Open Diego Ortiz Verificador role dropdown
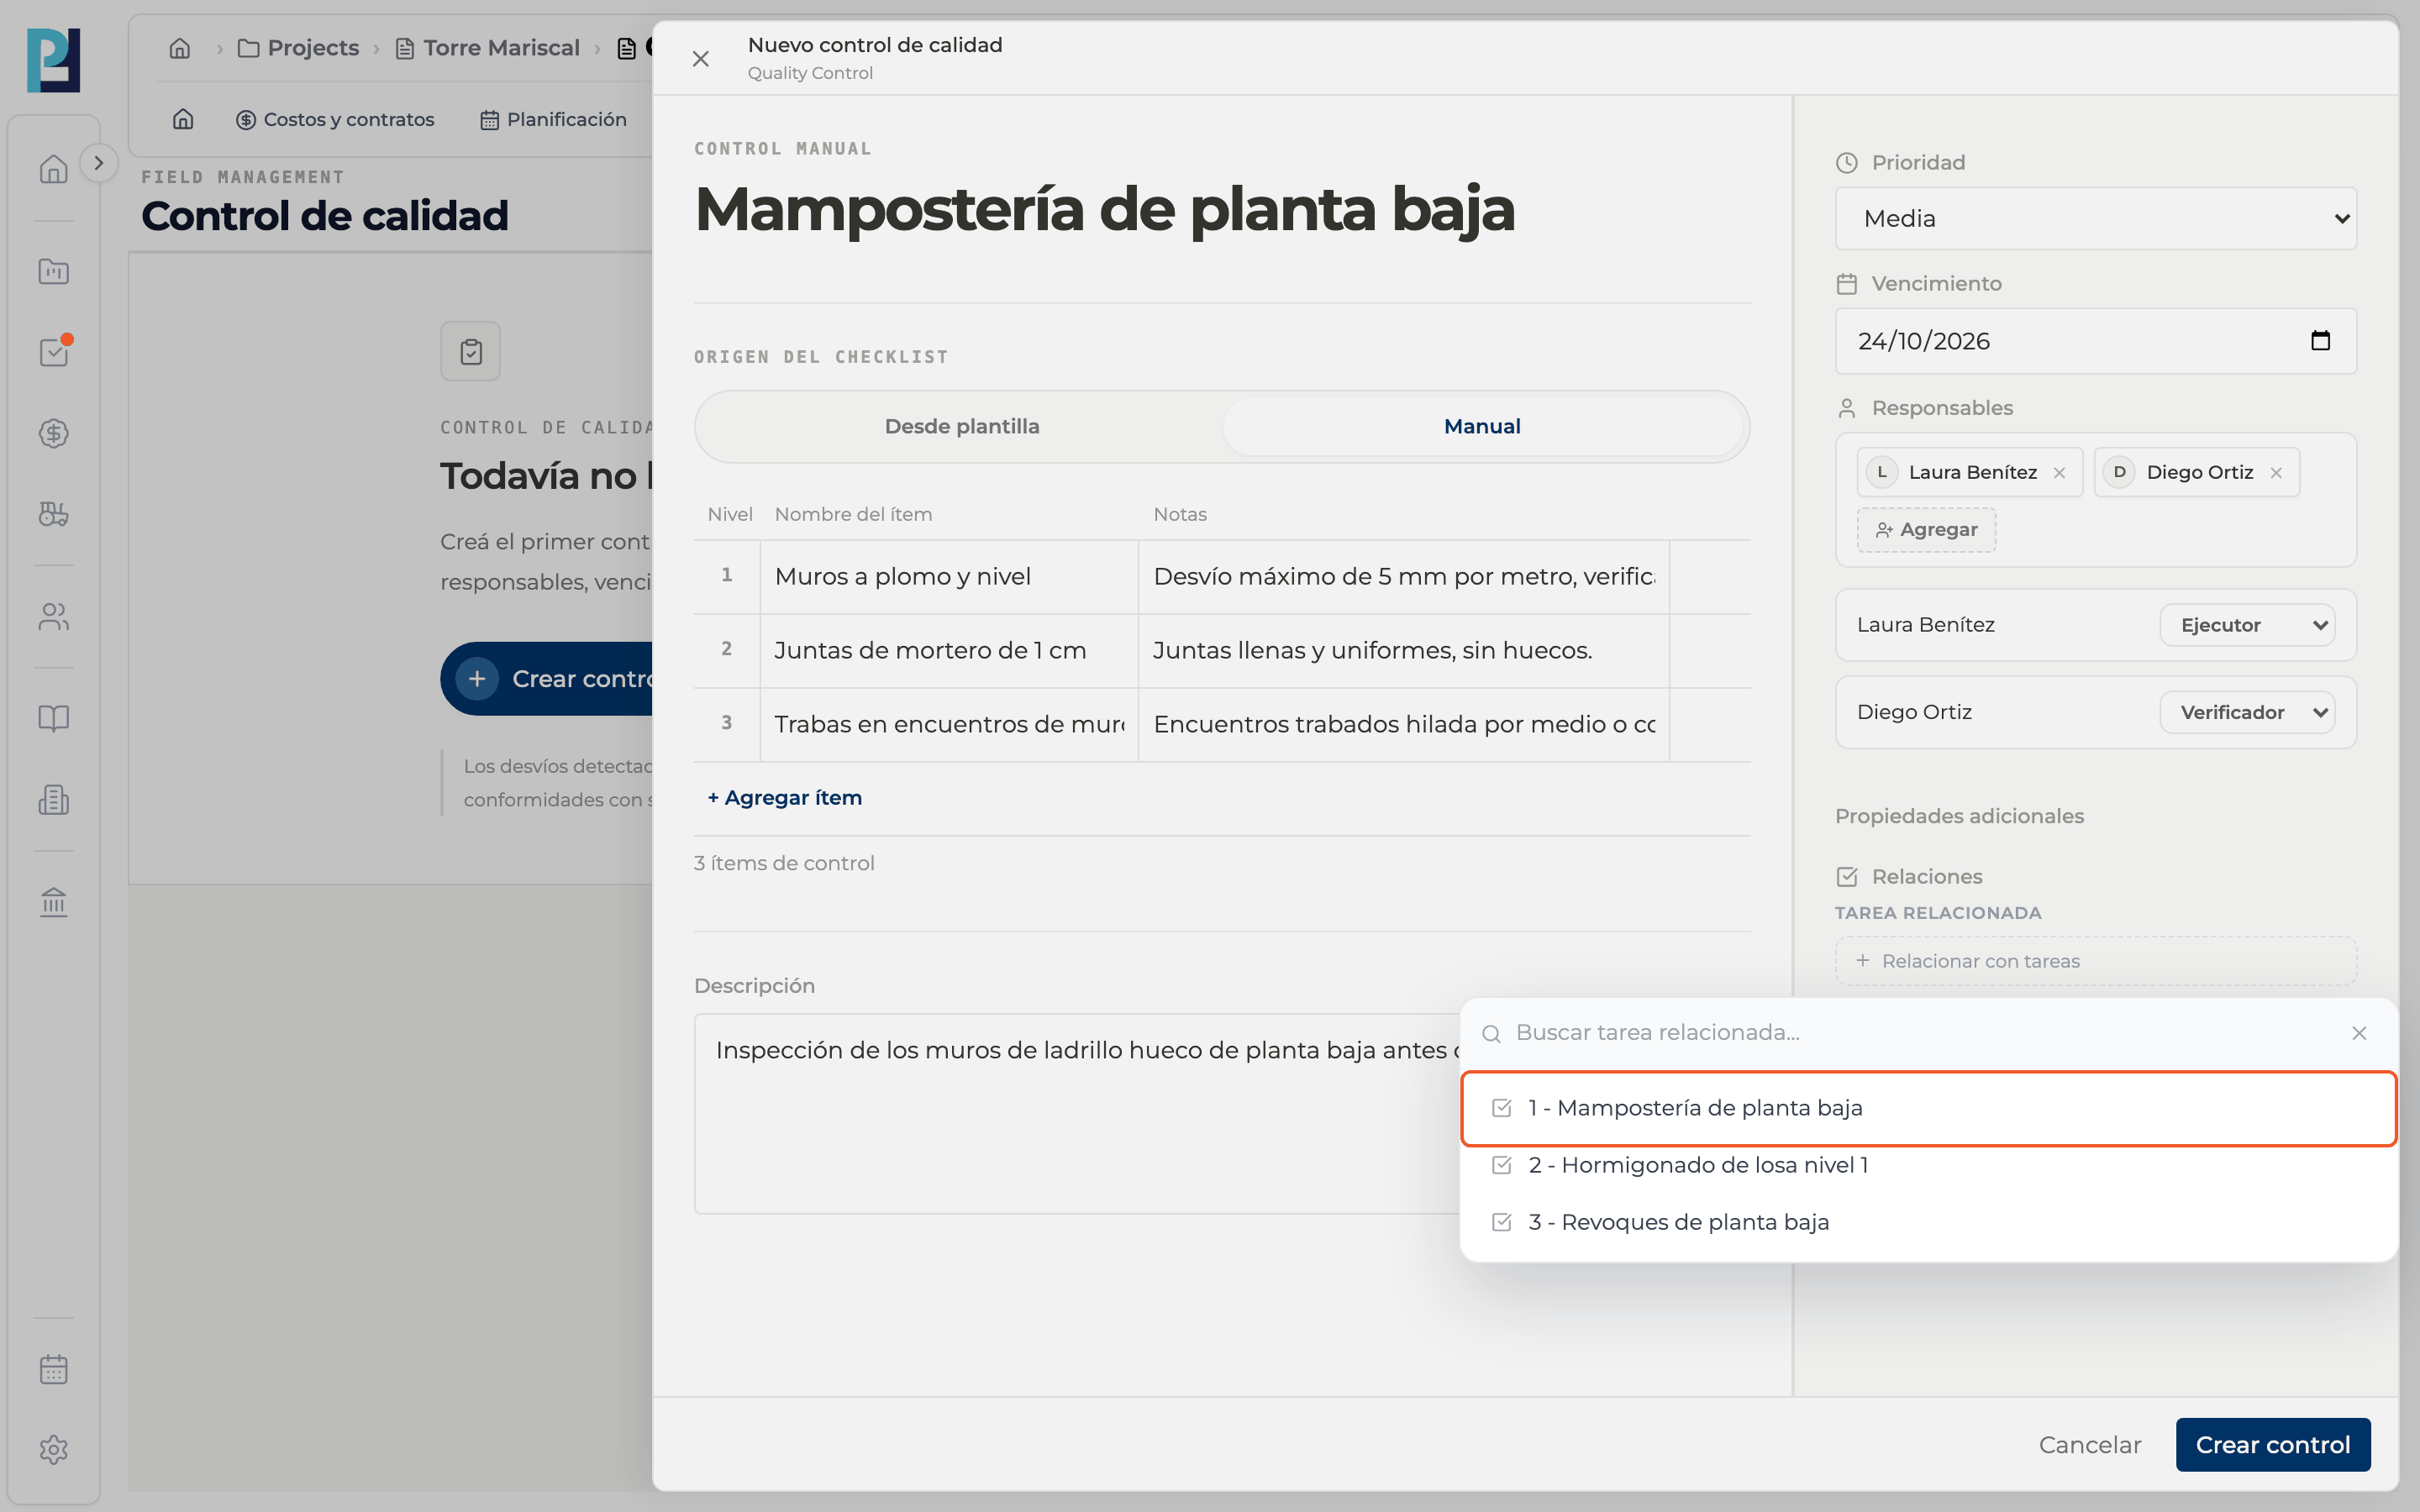This screenshot has height=1512, width=2420. click(2247, 712)
